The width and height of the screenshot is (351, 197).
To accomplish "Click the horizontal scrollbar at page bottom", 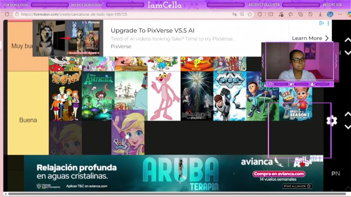I will (177, 194).
